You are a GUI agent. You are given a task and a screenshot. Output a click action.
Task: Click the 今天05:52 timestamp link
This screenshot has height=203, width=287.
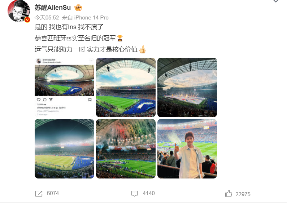point(47,18)
